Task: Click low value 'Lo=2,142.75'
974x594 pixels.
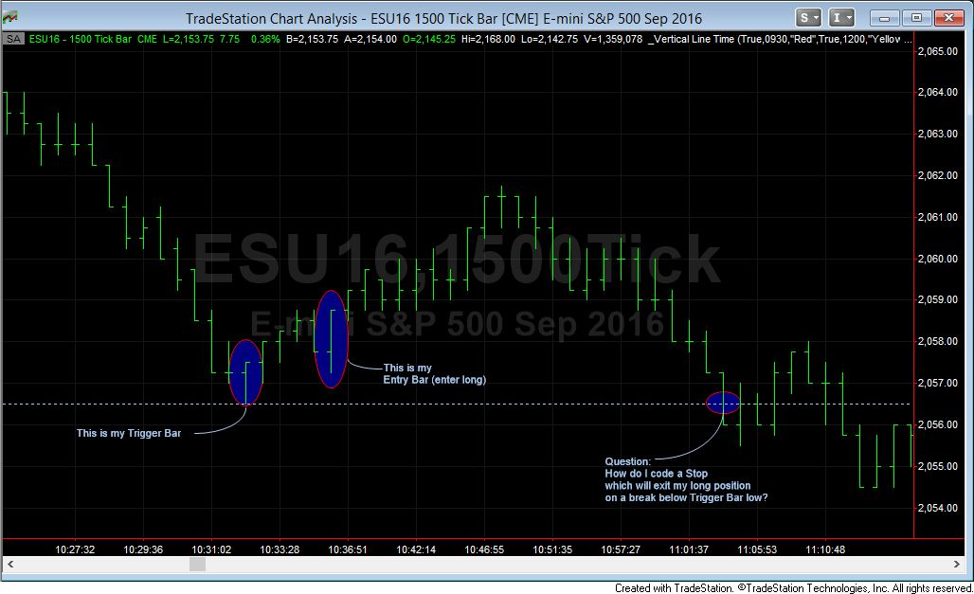Action: [550, 39]
